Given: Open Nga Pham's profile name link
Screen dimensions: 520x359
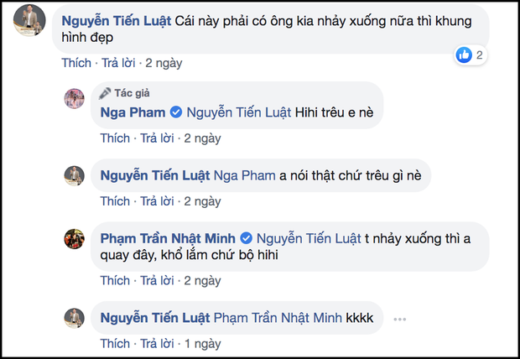Looking at the screenshot, I should pyautogui.click(x=133, y=112).
